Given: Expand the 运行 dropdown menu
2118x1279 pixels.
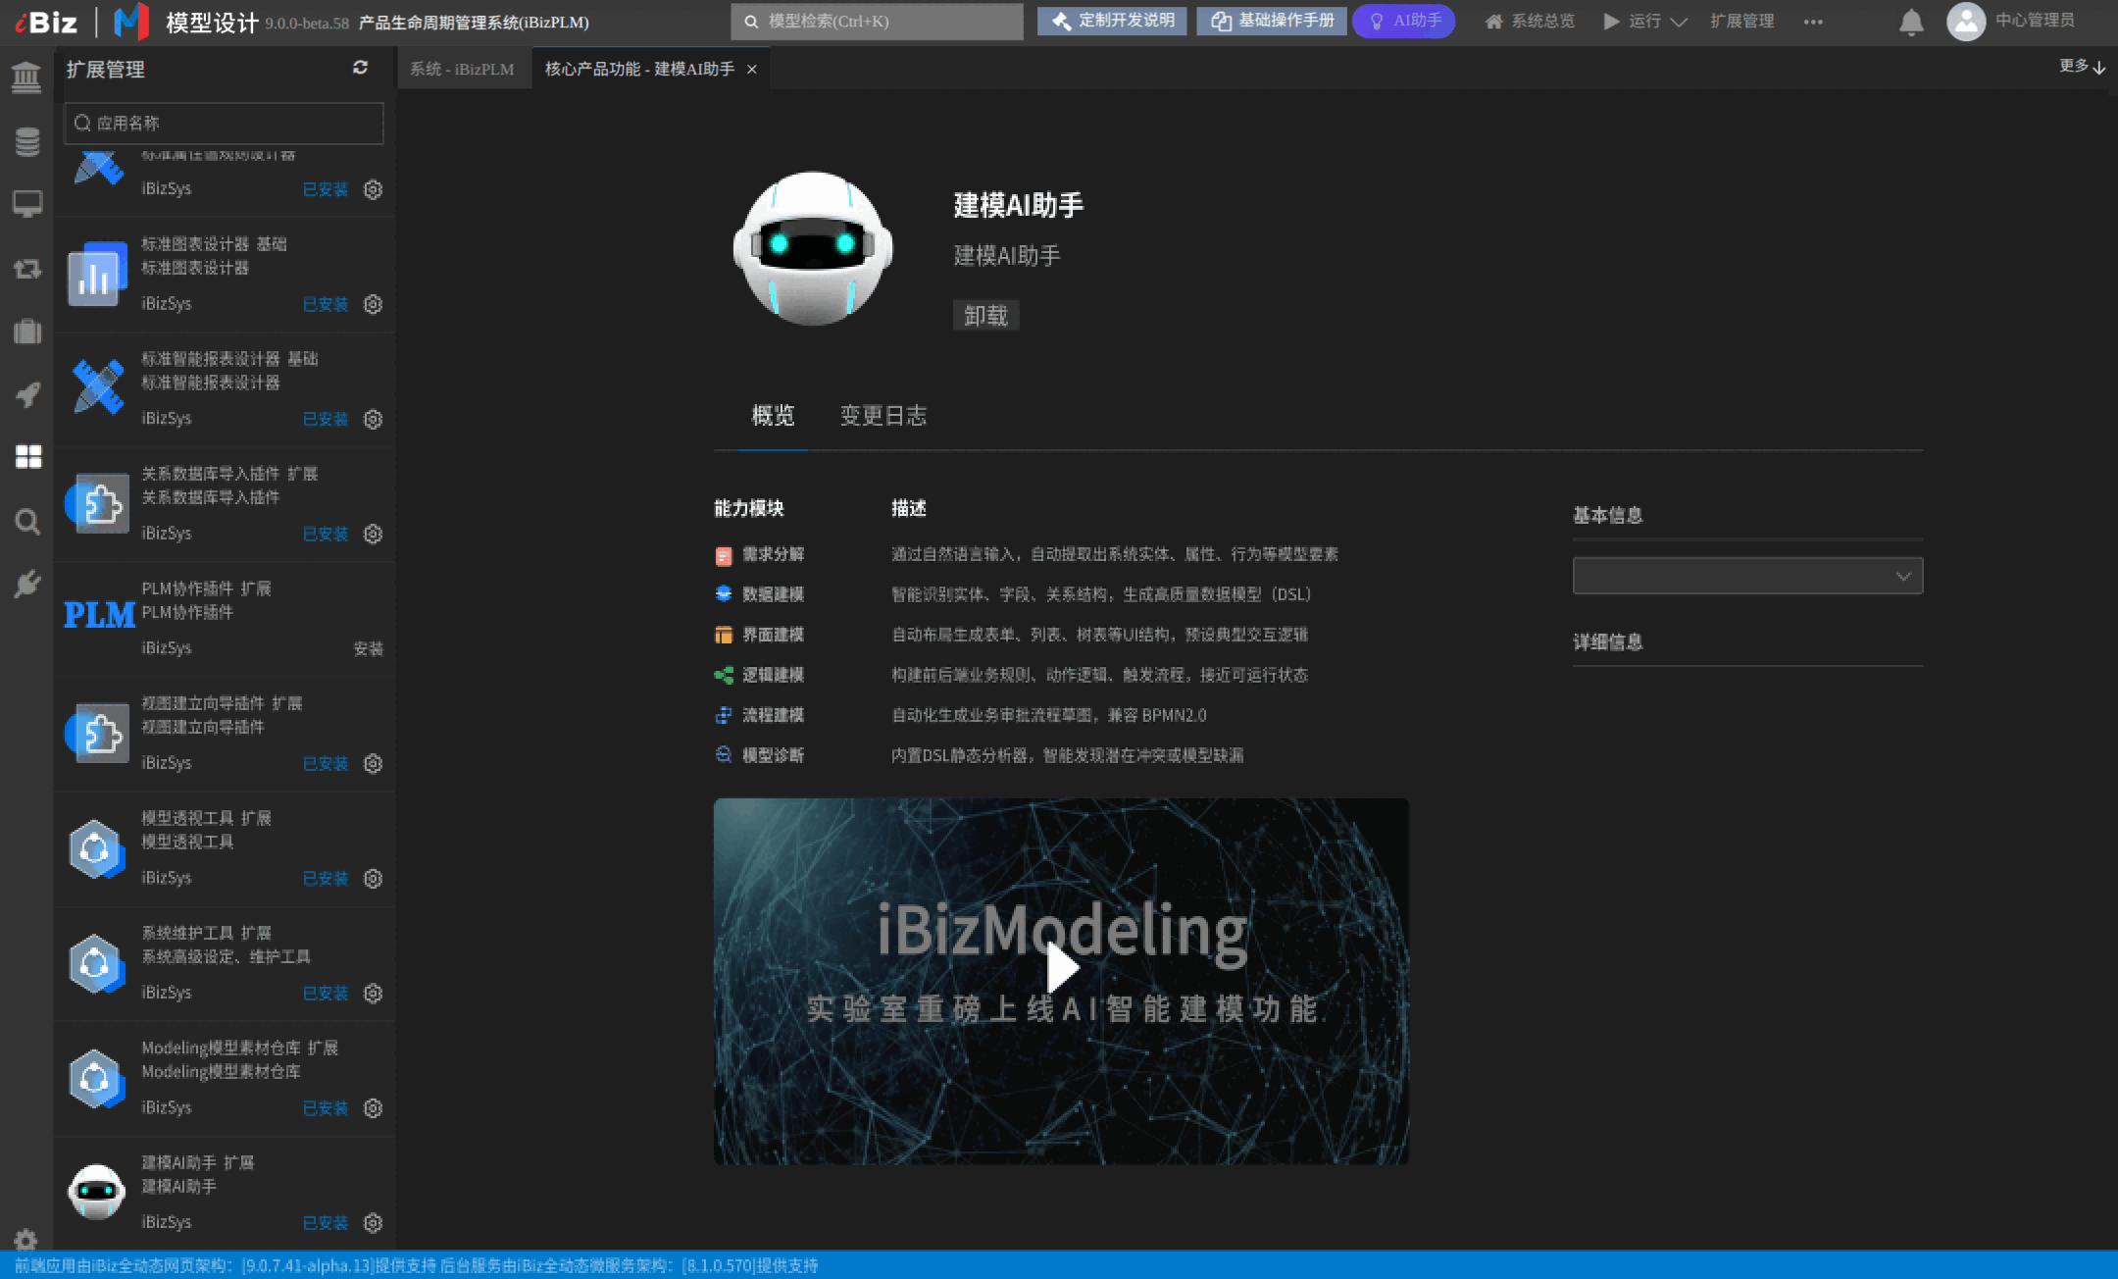Looking at the screenshot, I should click(1644, 21).
